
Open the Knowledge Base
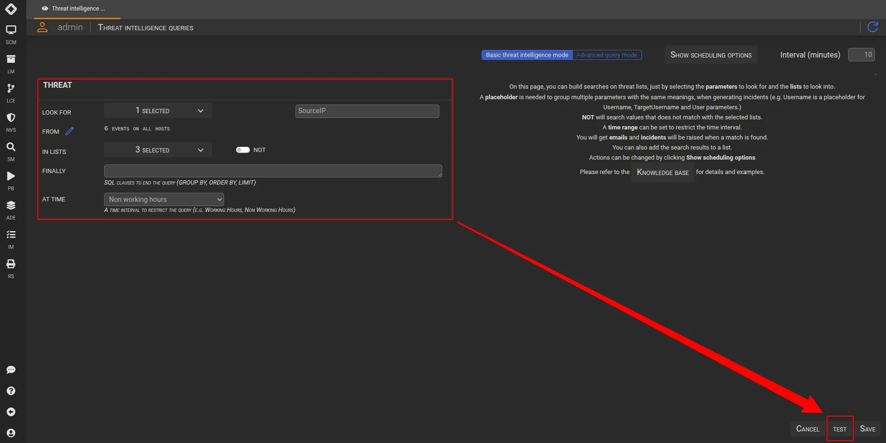pos(662,172)
